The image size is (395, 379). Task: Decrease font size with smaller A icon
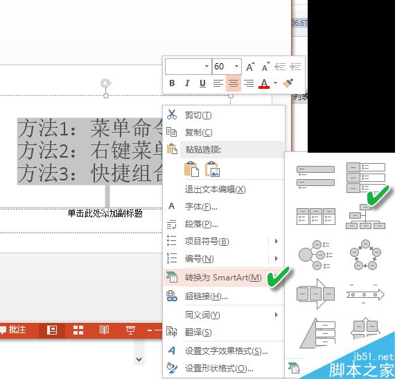coord(265,67)
